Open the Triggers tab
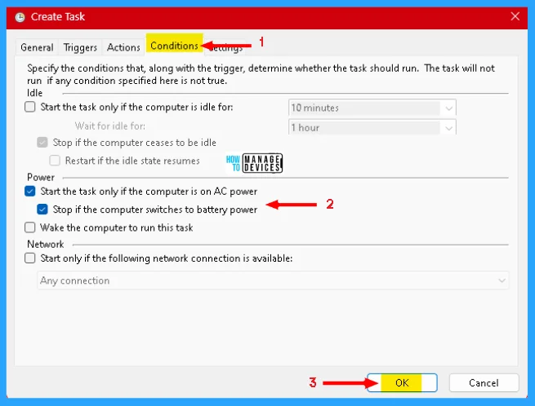The width and height of the screenshot is (535, 406). [x=80, y=47]
